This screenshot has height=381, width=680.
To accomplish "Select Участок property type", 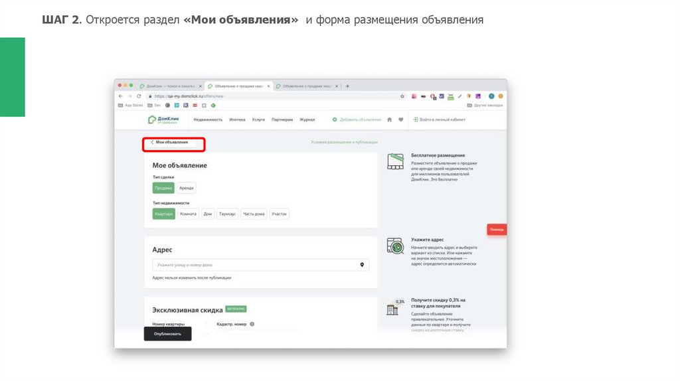I will pos(280,214).
